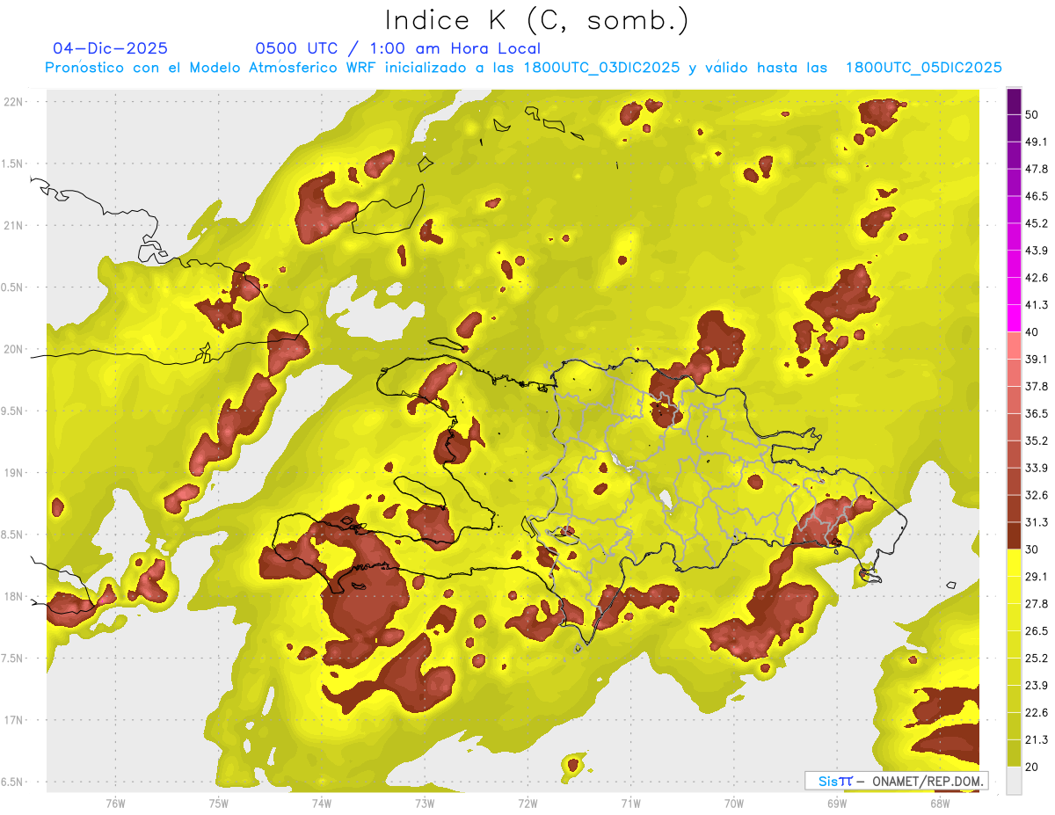Click the "40" colorbar value

tap(1033, 332)
